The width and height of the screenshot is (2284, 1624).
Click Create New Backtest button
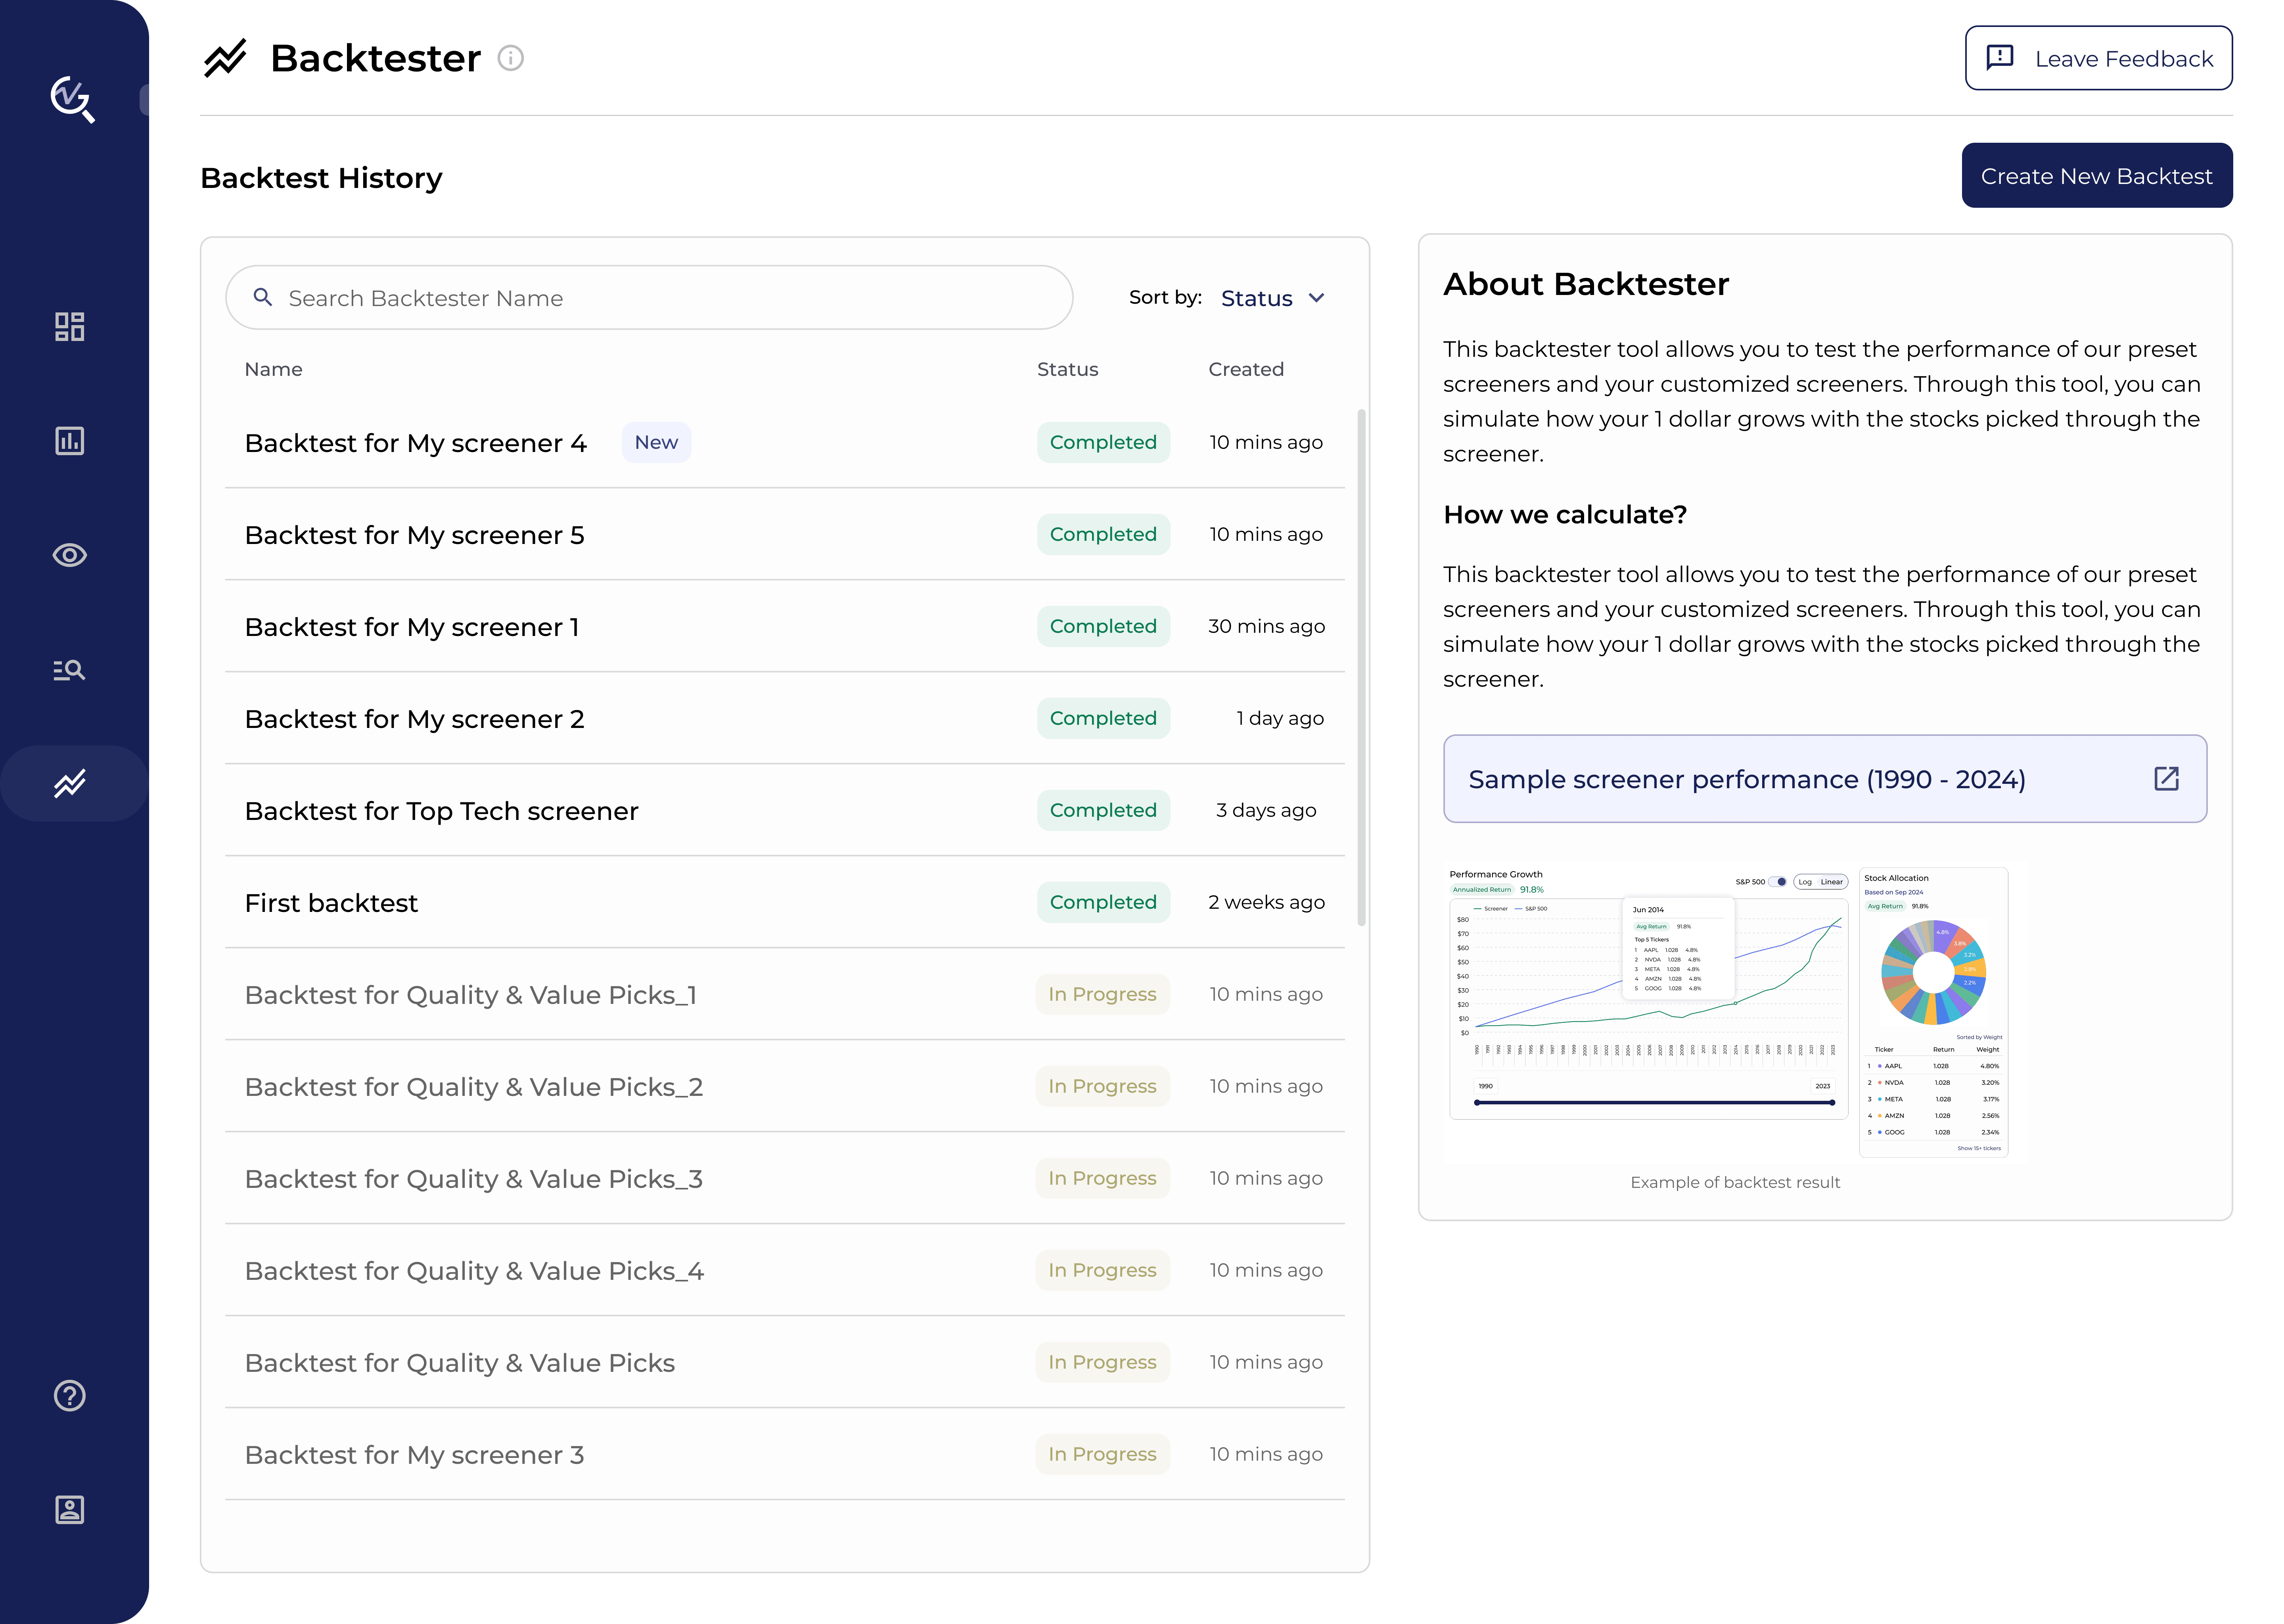(x=2096, y=176)
